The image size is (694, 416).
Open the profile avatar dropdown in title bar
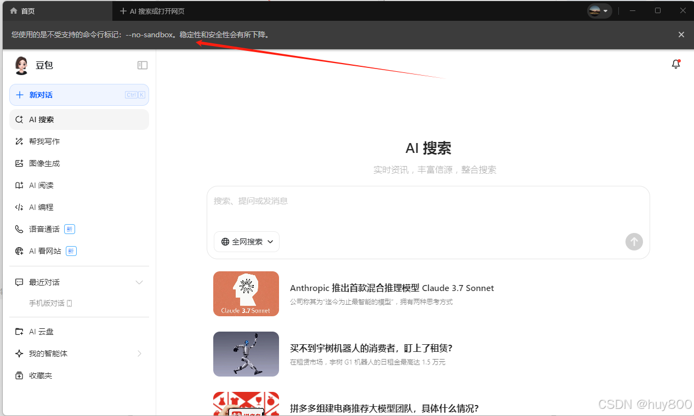599,11
